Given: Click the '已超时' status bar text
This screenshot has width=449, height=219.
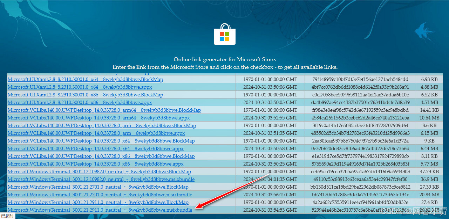Looking at the screenshot, I should point(7,216).
